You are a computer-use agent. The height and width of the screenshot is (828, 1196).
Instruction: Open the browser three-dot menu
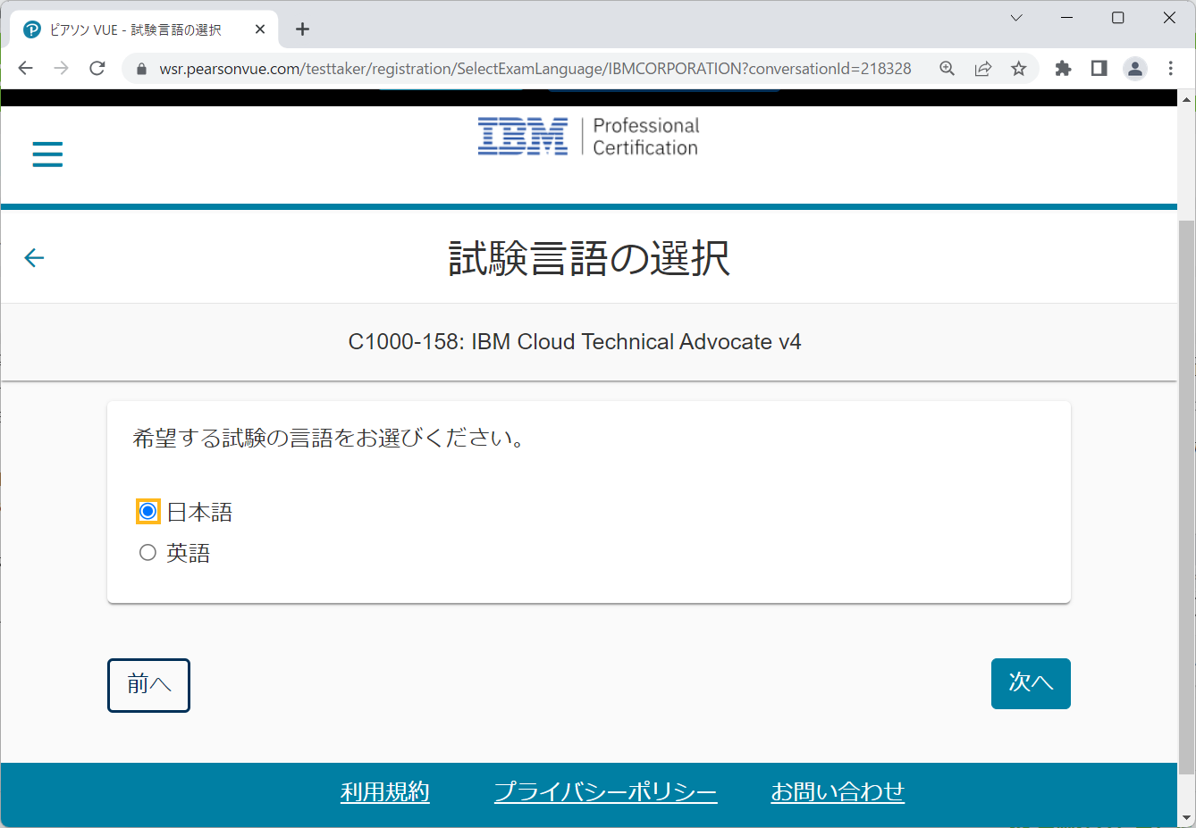pyautogui.click(x=1171, y=68)
